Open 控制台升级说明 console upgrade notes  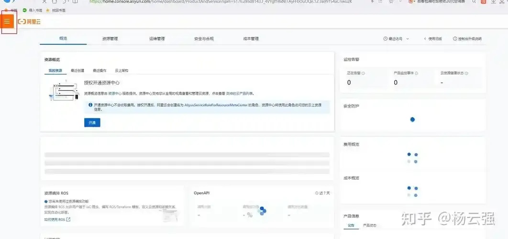tap(467, 39)
